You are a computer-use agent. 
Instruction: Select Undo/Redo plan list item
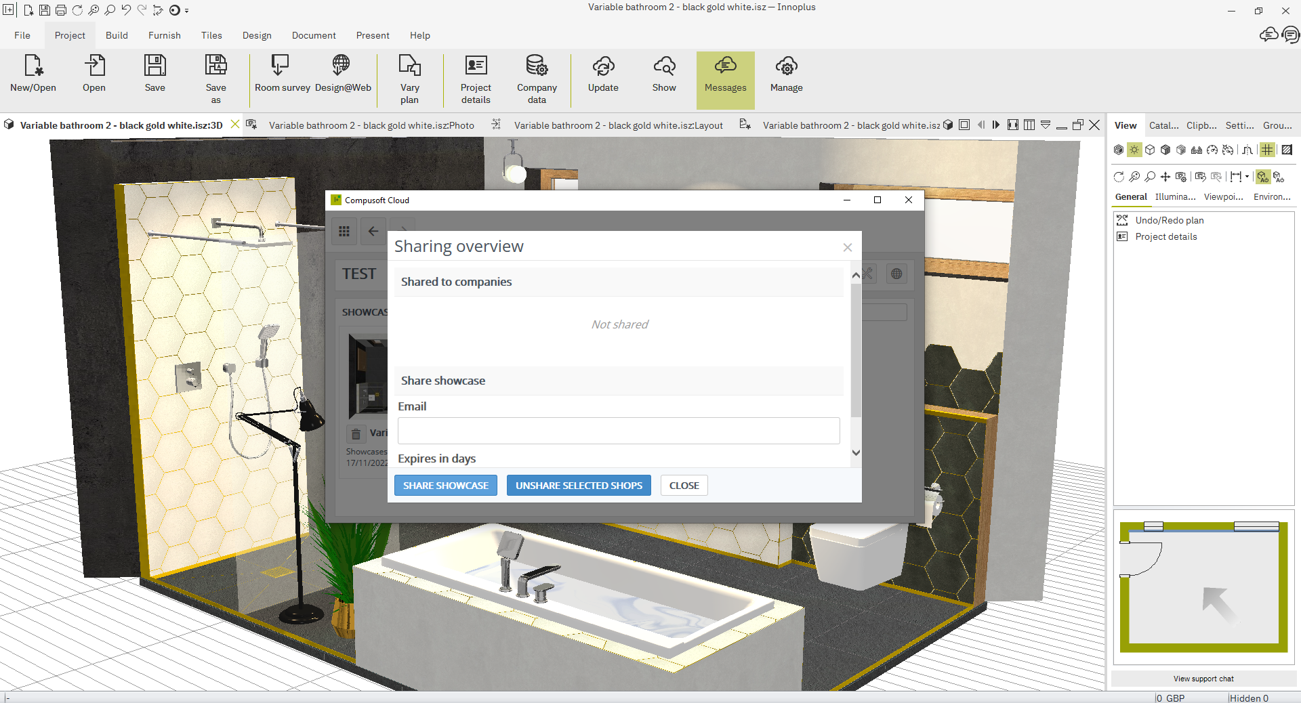point(1169,220)
